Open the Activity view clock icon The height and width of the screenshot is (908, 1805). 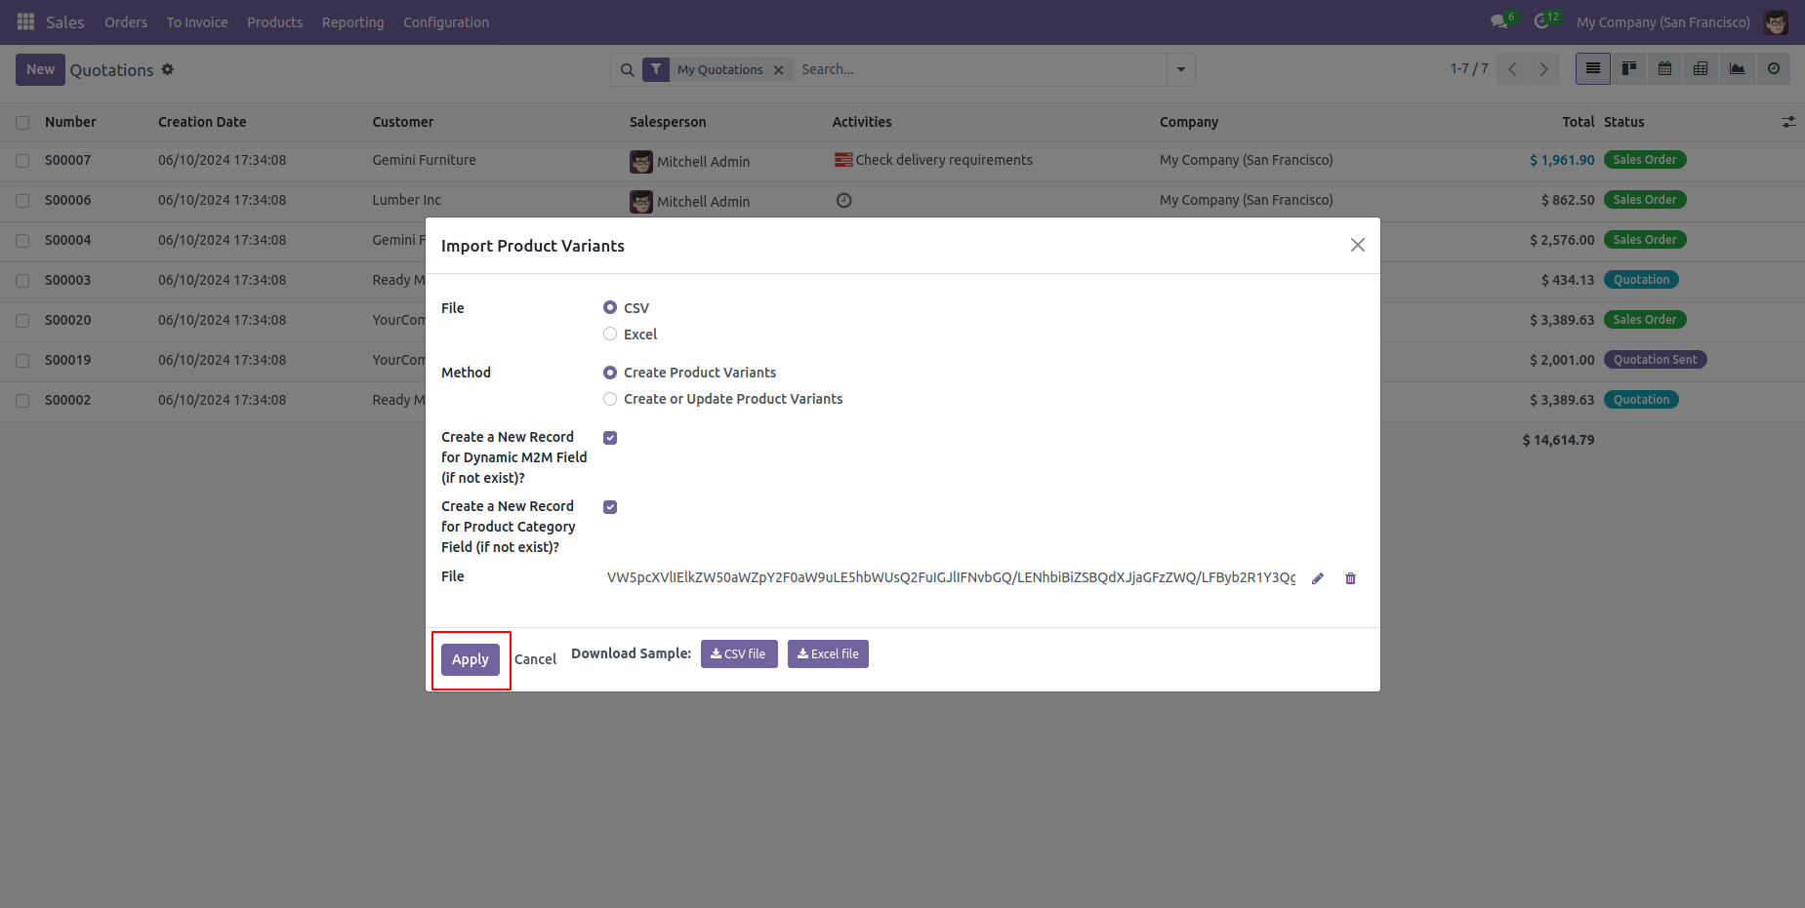pos(1773,69)
